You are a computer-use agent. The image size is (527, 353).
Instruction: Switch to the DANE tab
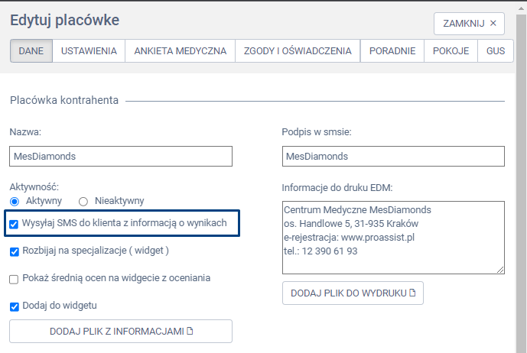(31, 51)
